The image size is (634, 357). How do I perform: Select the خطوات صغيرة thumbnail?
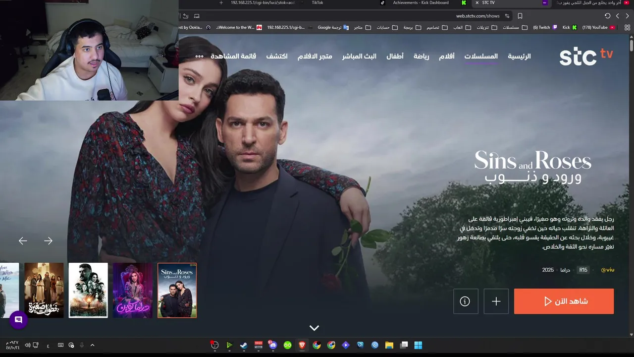44,291
